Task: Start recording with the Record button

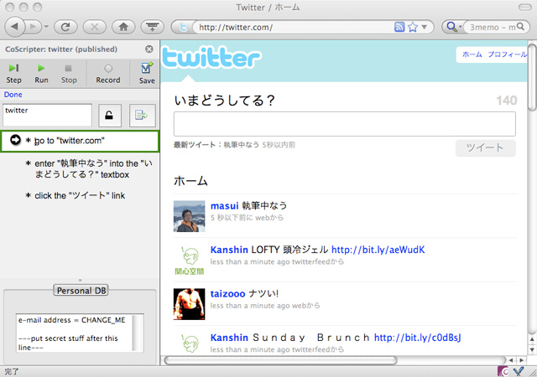Action: point(108,74)
